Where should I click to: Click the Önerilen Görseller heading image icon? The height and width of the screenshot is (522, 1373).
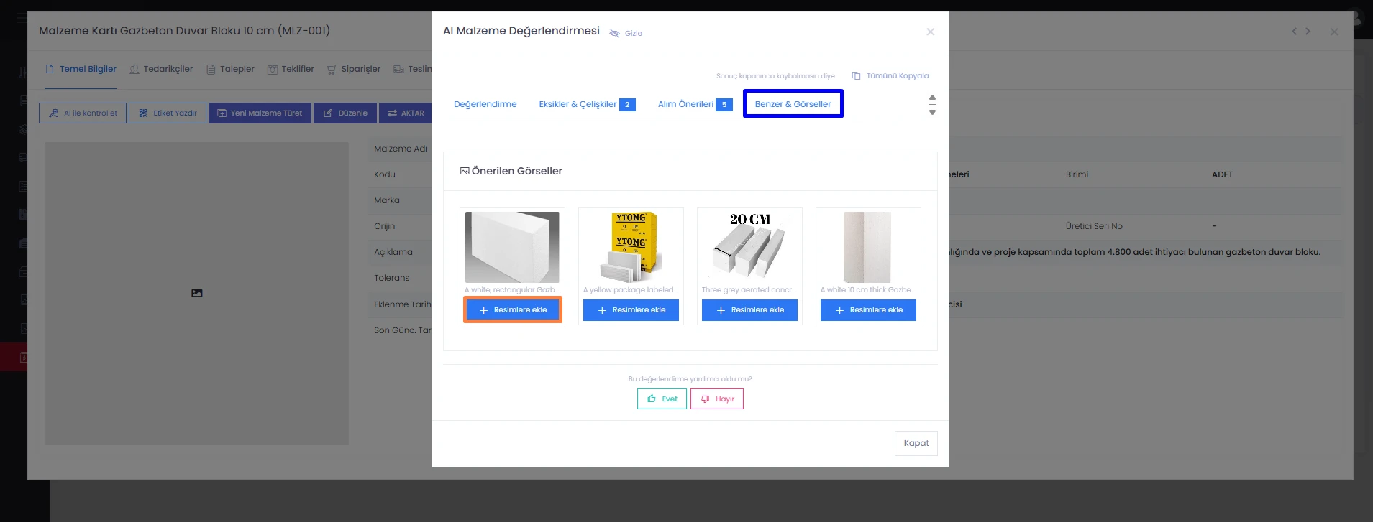tap(465, 171)
